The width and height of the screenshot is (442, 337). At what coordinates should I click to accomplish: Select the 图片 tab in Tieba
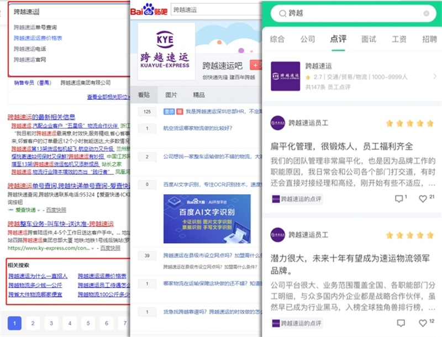[171, 95]
